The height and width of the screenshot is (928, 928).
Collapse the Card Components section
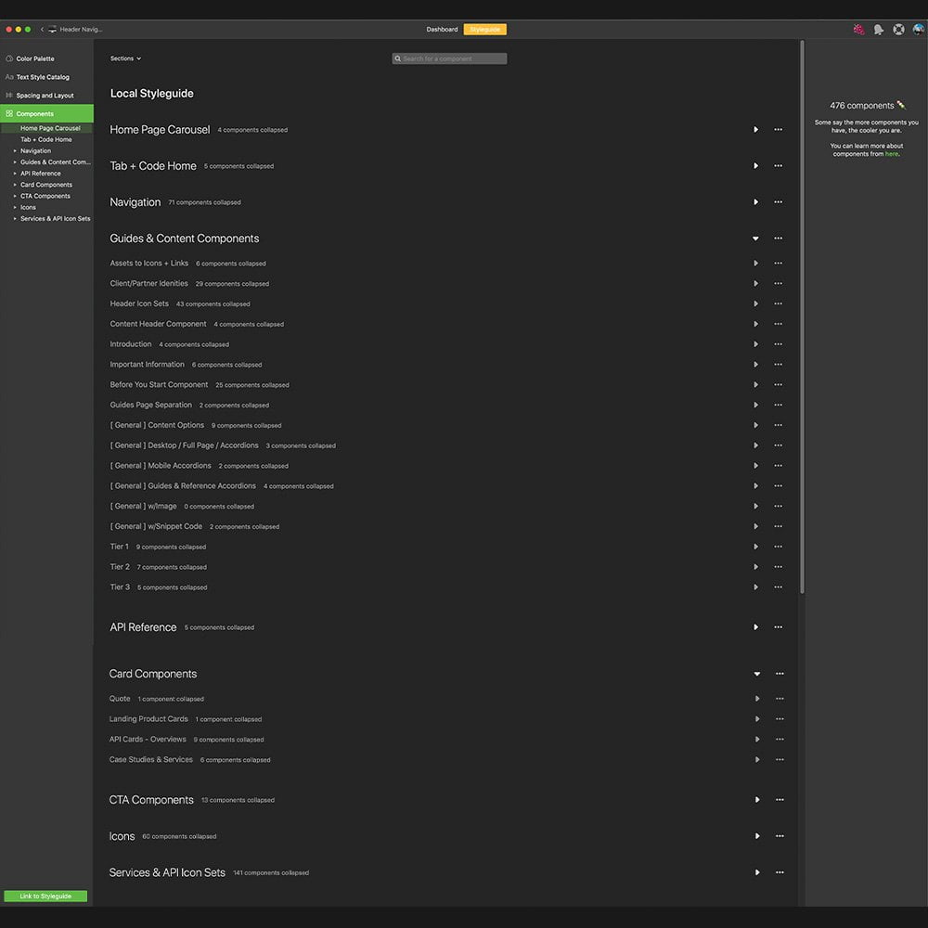(x=757, y=675)
